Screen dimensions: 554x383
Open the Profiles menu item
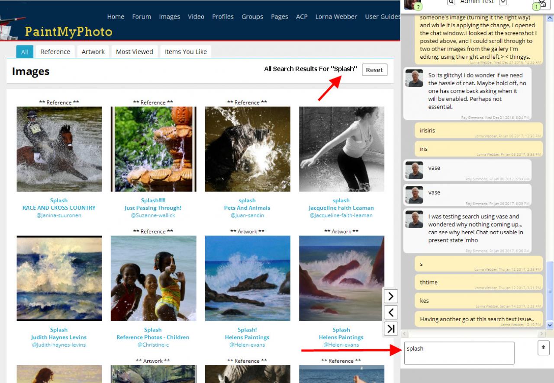point(223,17)
